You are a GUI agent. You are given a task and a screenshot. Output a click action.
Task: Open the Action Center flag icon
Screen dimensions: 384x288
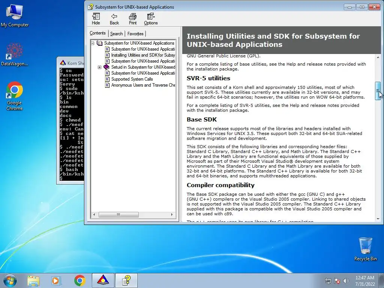pyautogui.click(x=337, y=281)
